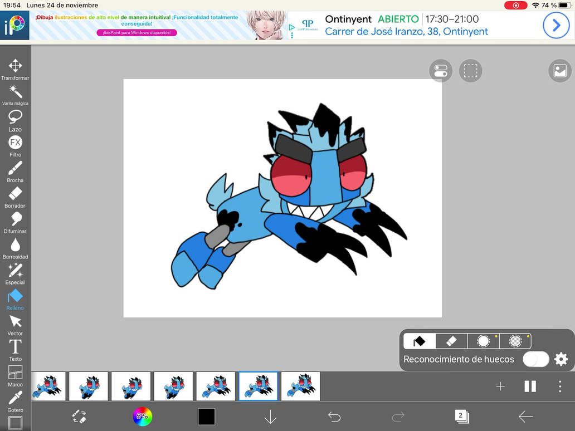
Task: Toggle Reconocimiento de huecos switch
Action: [x=536, y=359]
